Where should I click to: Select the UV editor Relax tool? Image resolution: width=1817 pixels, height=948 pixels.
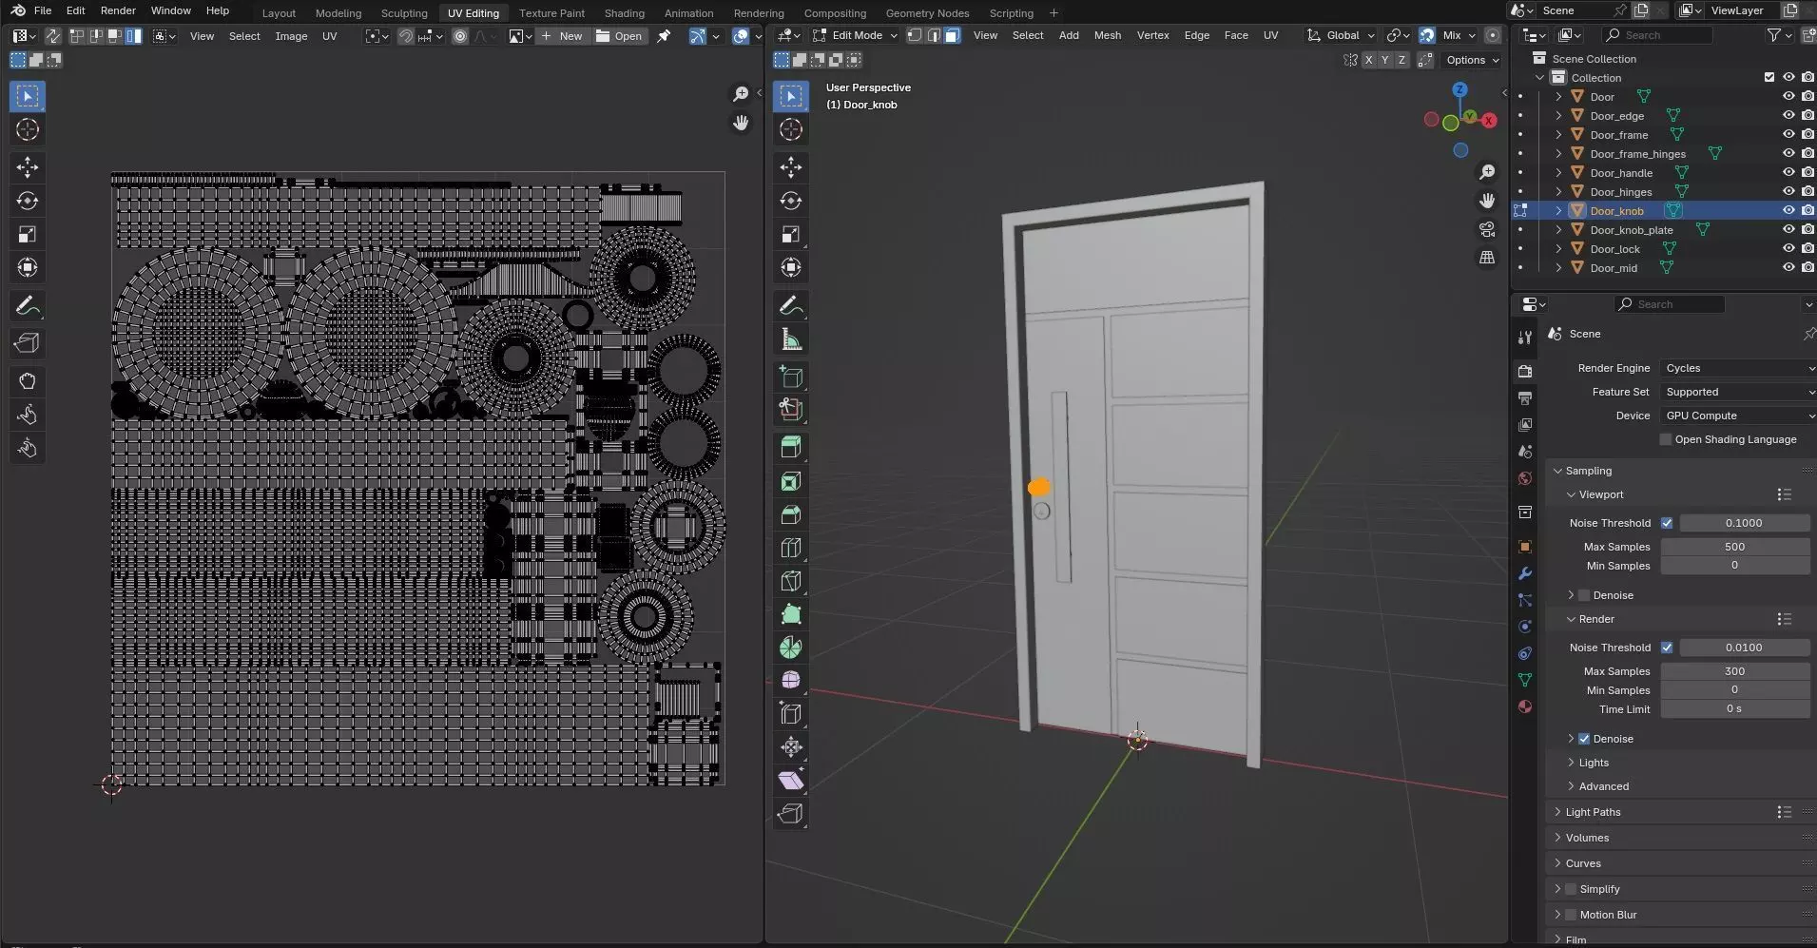coord(27,415)
